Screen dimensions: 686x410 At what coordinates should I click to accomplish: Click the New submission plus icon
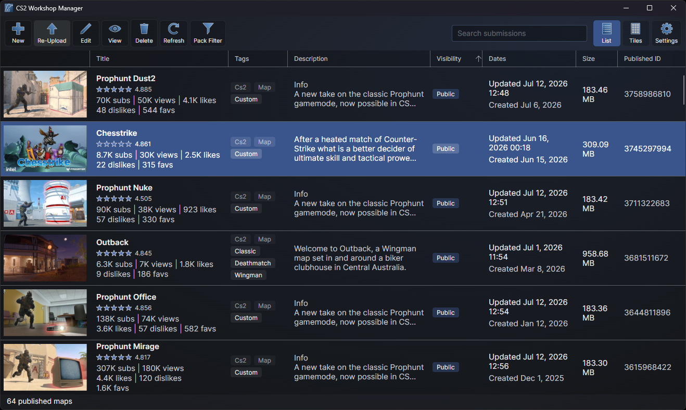pos(18,33)
